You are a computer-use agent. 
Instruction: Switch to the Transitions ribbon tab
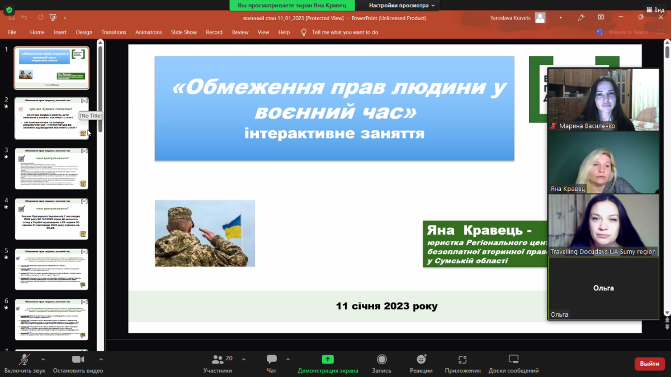click(114, 32)
